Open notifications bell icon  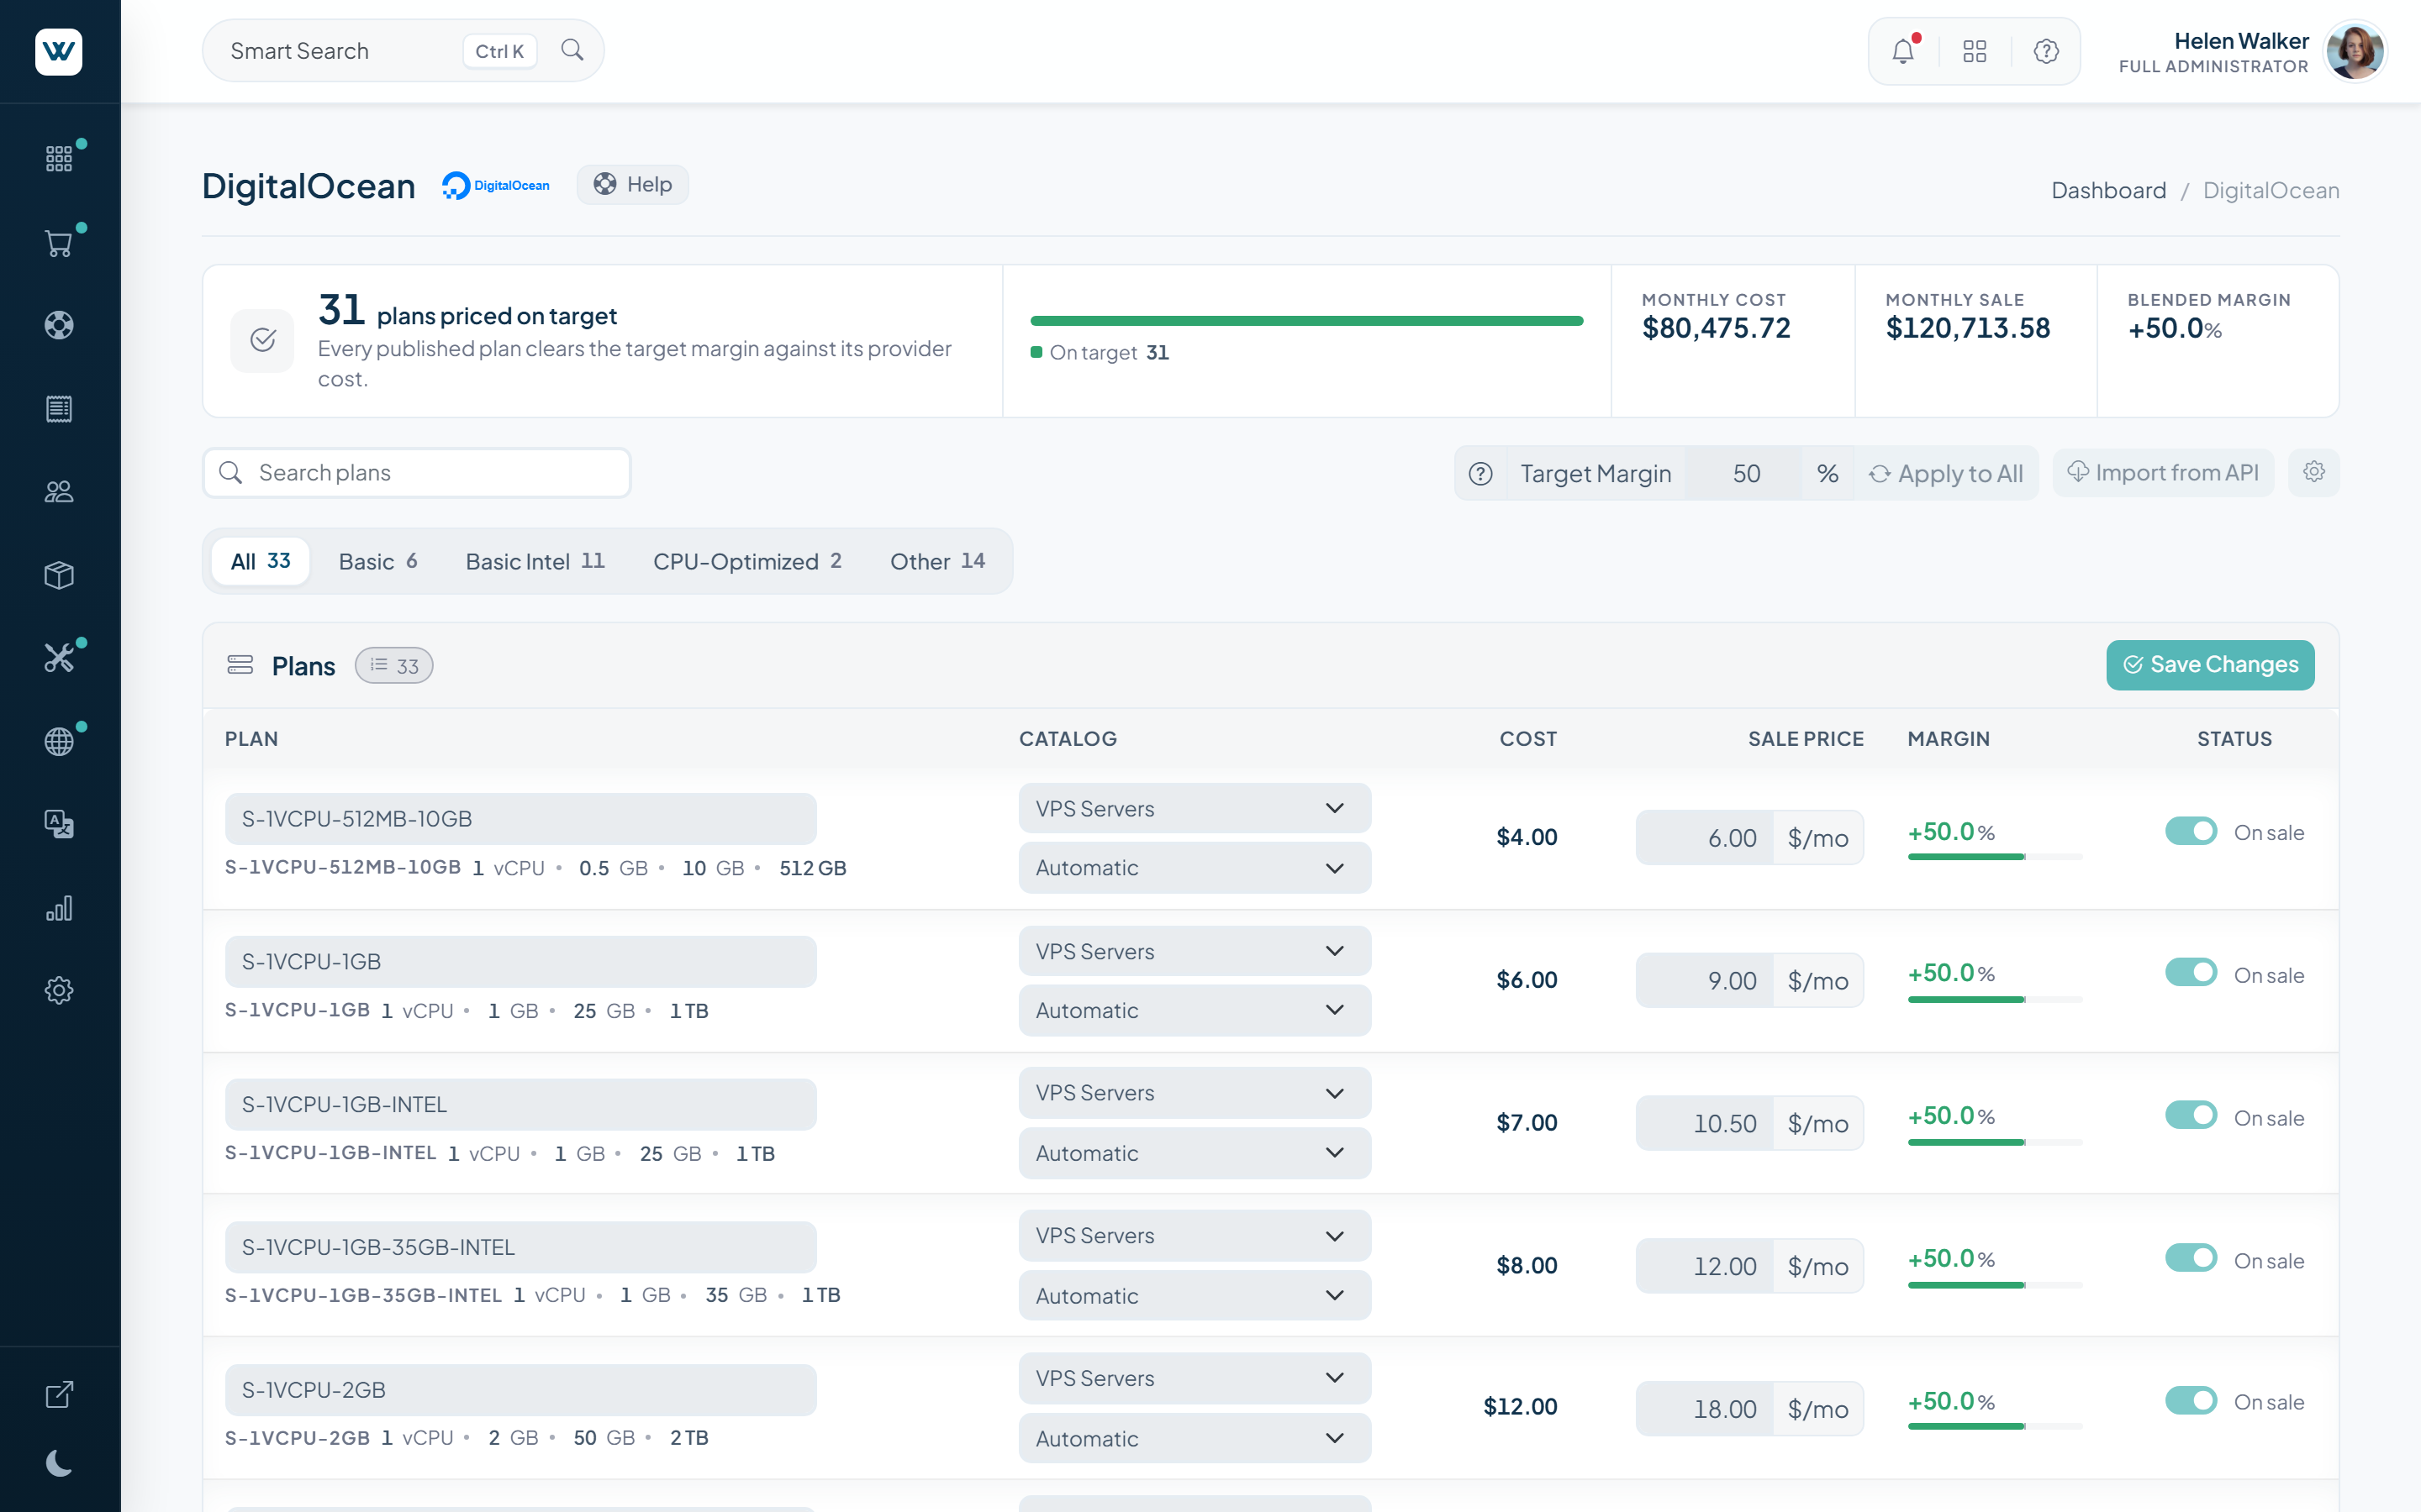tap(1903, 51)
